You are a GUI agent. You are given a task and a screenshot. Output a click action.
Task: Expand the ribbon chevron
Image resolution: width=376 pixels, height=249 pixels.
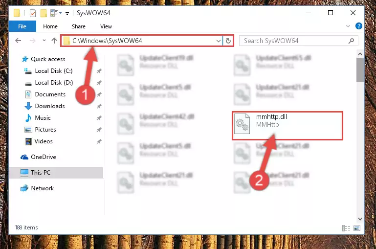(x=348, y=26)
